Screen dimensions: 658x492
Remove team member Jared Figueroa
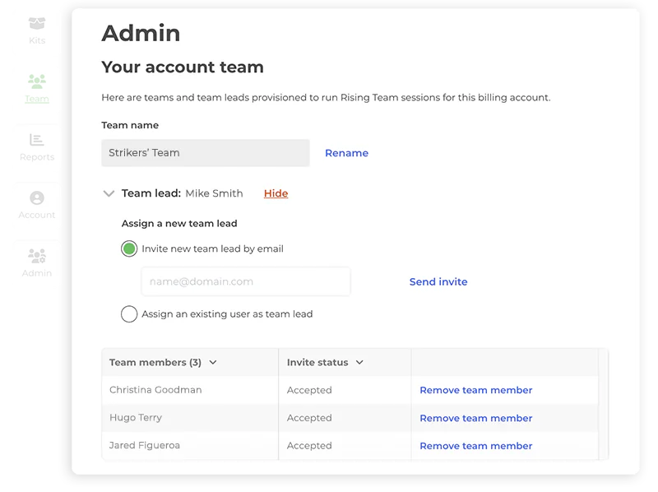pos(476,446)
